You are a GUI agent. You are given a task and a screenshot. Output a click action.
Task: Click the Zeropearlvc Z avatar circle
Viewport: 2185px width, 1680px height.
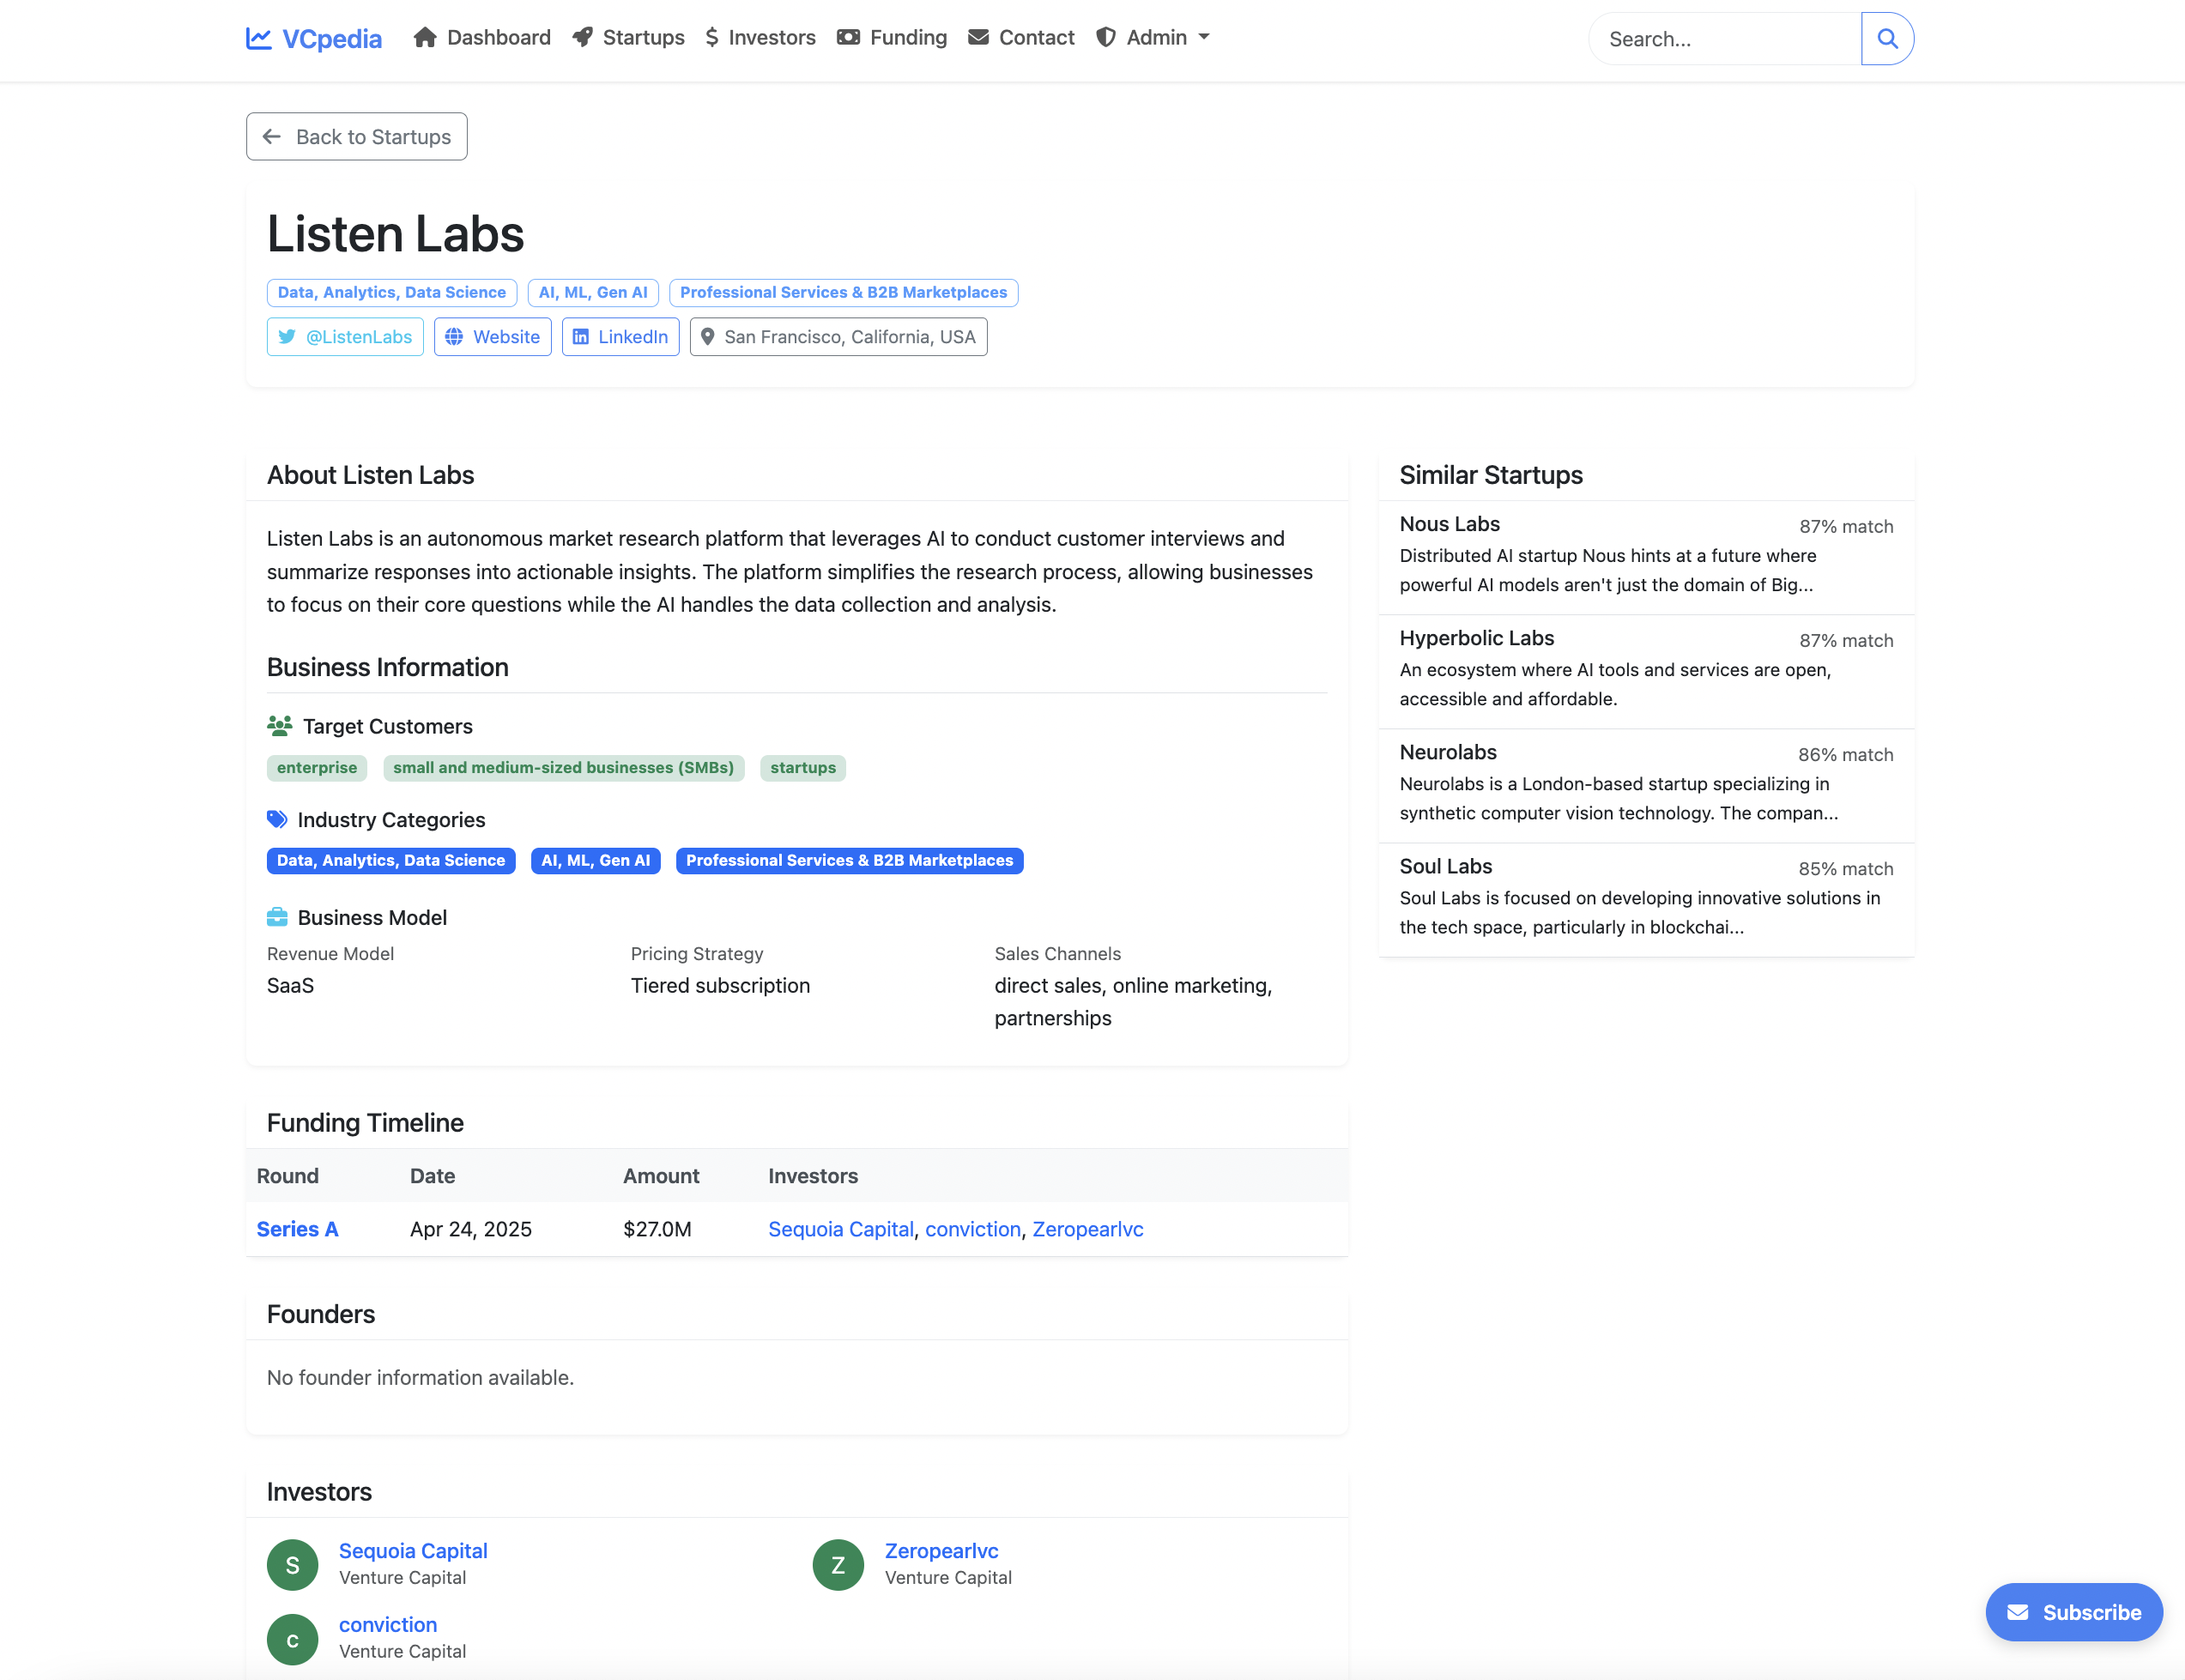point(838,1564)
